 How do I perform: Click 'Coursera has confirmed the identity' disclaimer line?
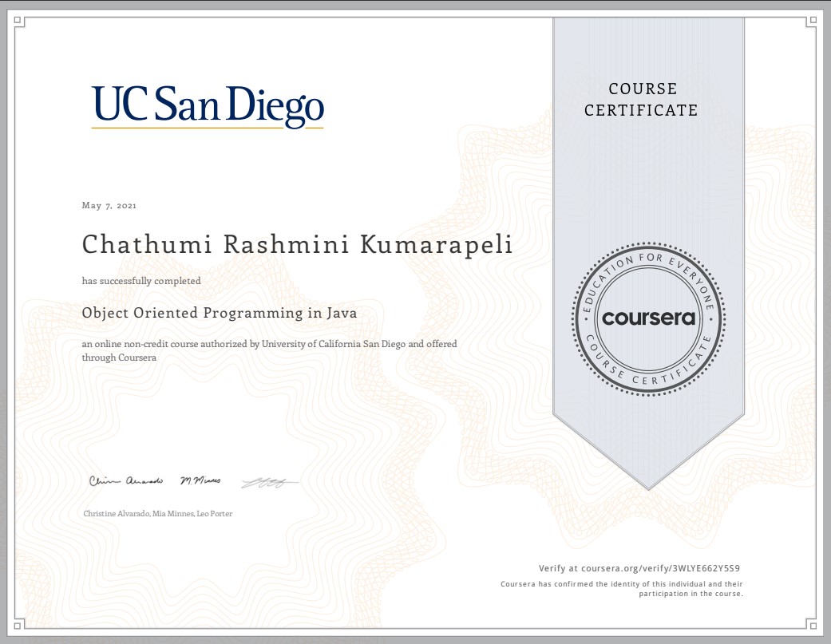622,584
